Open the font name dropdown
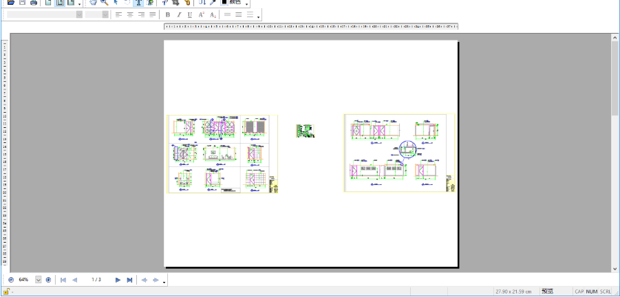Image resolution: width=620 pixels, height=297 pixels. (79, 14)
